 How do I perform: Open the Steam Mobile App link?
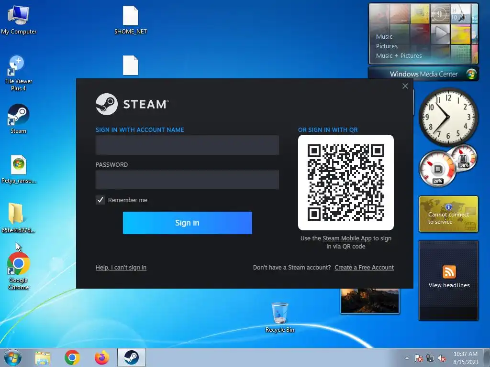(347, 238)
